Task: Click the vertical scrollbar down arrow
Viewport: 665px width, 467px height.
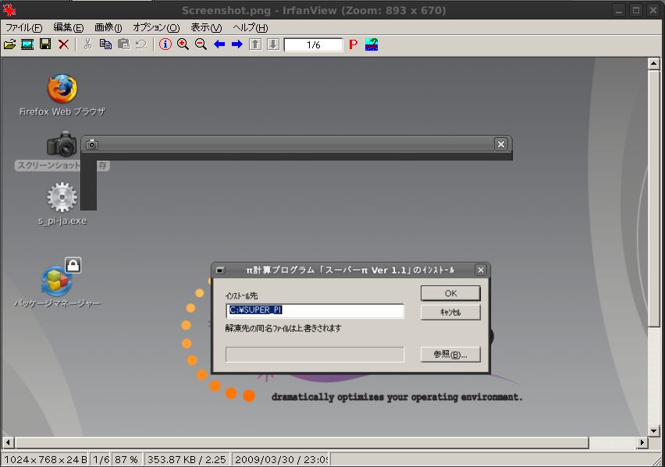Action: [x=653, y=431]
